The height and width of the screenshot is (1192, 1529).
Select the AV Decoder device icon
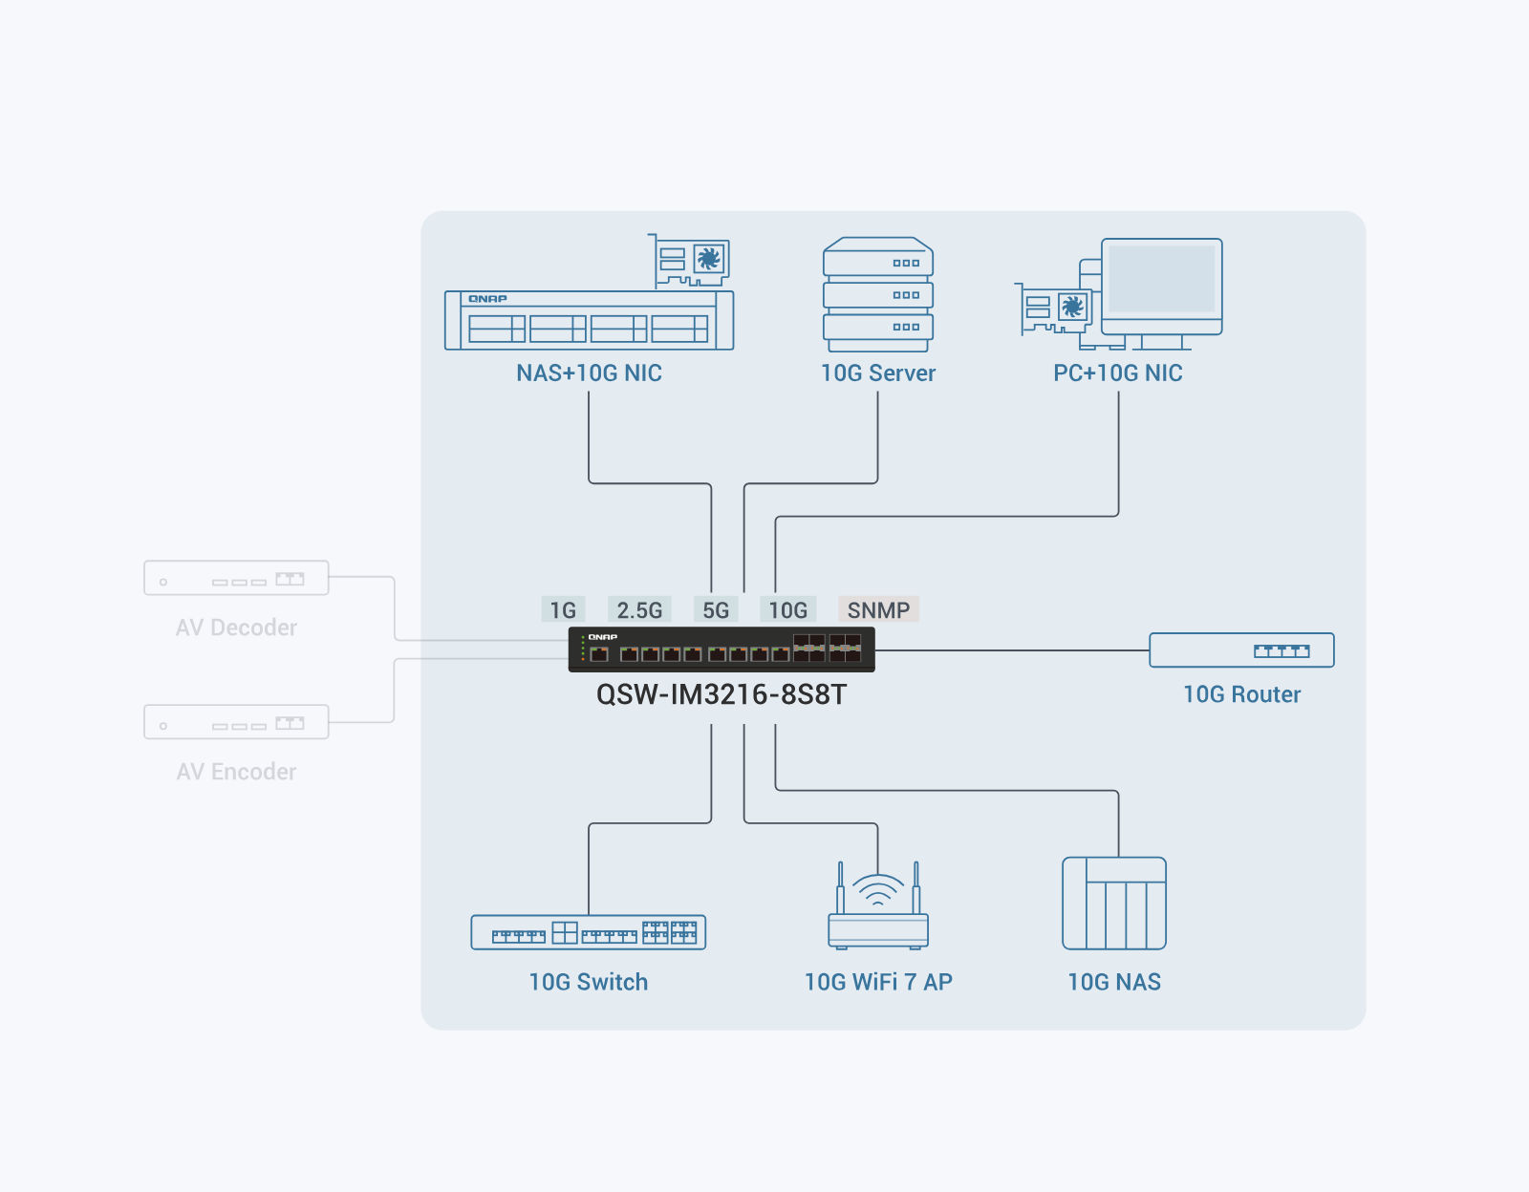[236, 578]
